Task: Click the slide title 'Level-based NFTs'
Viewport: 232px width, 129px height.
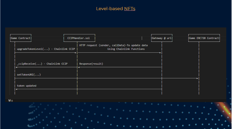Action: point(116,9)
